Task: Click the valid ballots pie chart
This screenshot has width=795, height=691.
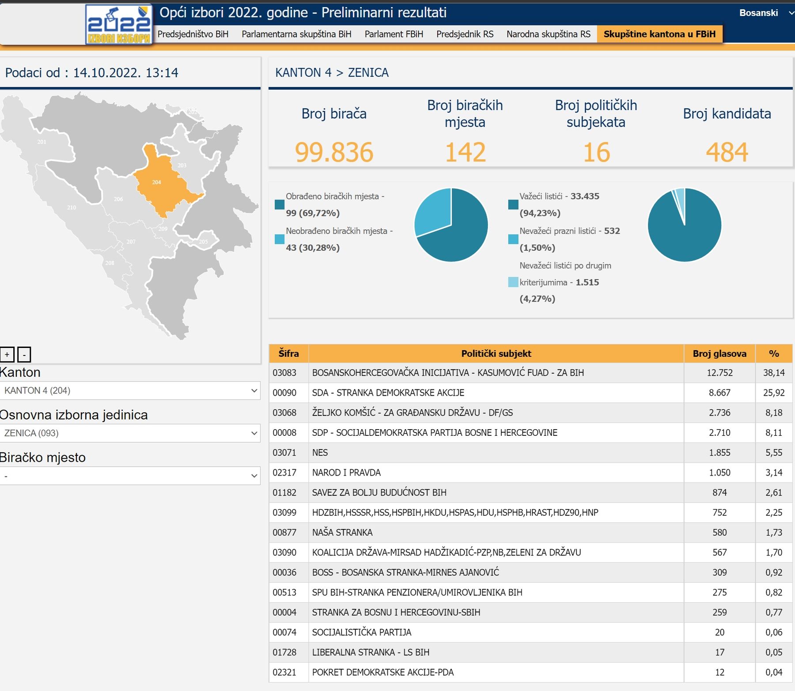Action: pos(684,225)
